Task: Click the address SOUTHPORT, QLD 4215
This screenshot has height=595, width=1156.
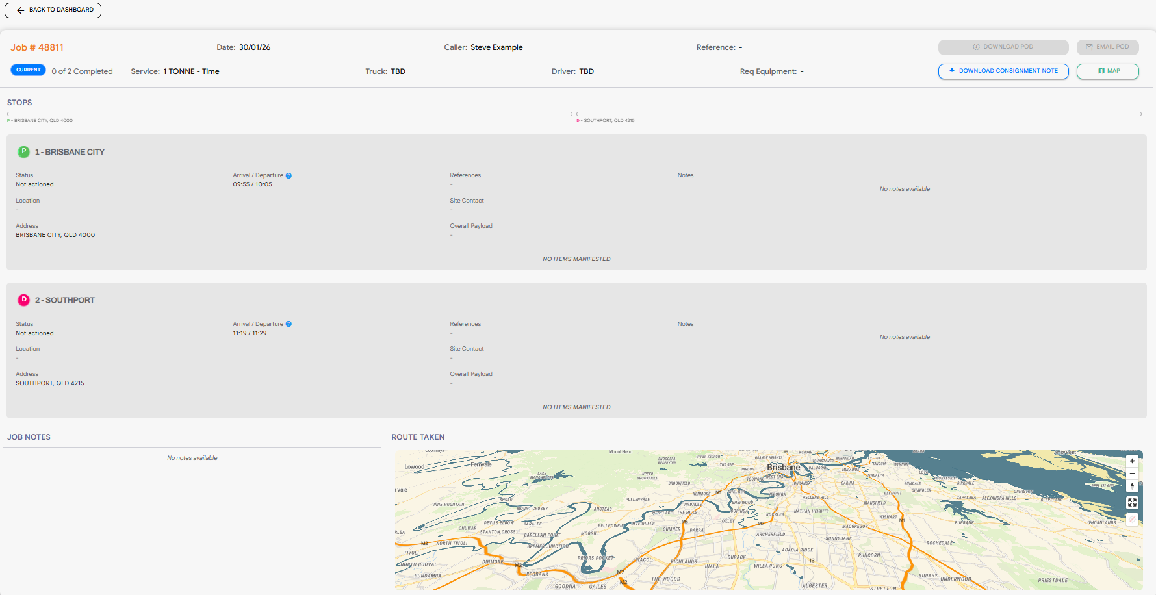Action: click(50, 383)
